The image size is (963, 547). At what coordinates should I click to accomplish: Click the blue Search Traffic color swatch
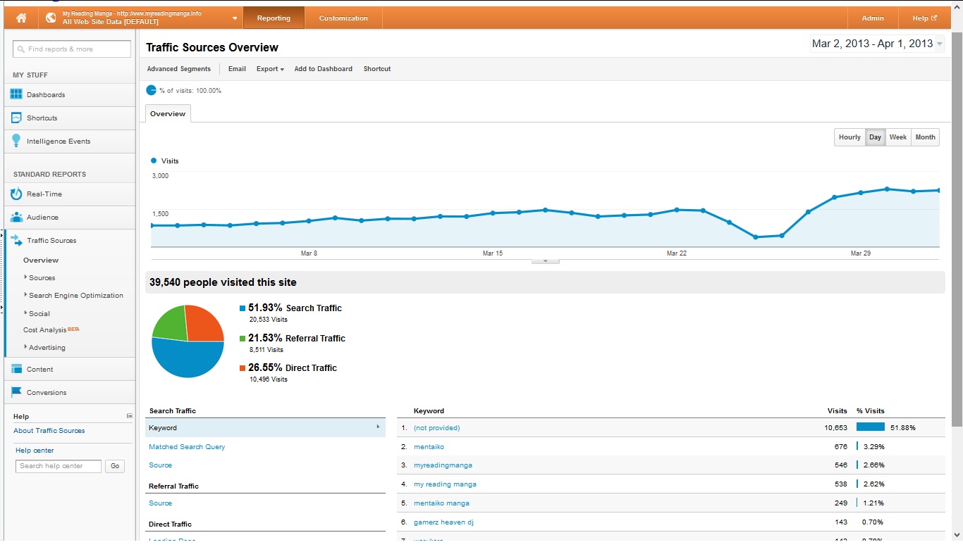[243, 308]
